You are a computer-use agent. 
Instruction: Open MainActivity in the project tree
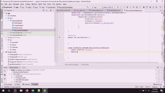18,28
